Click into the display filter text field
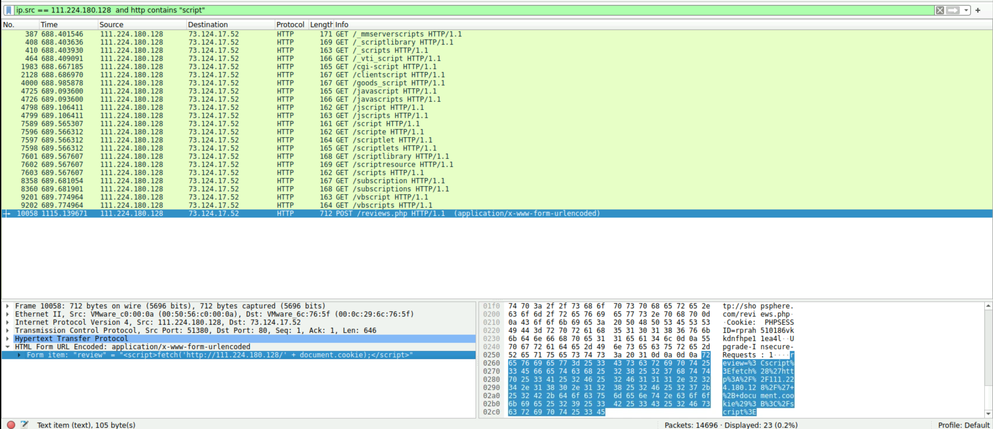The width and height of the screenshot is (993, 429). [x=473, y=10]
